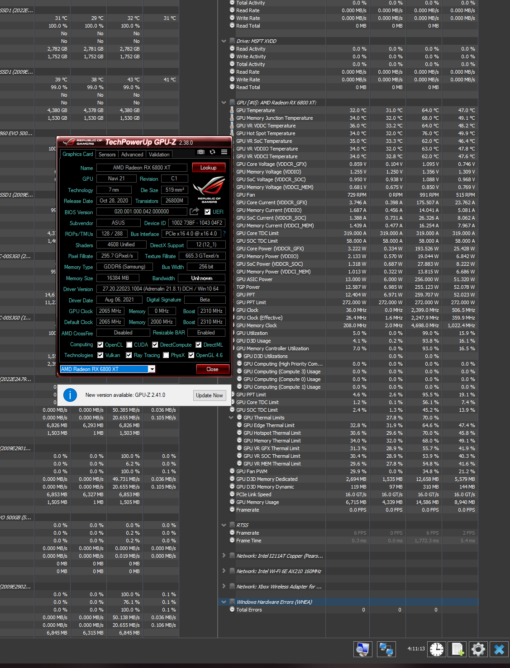This screenshot has height=668, width=510.
Task: Toggle the DirectCompute checkbox
Action: (x=155, y=344)
